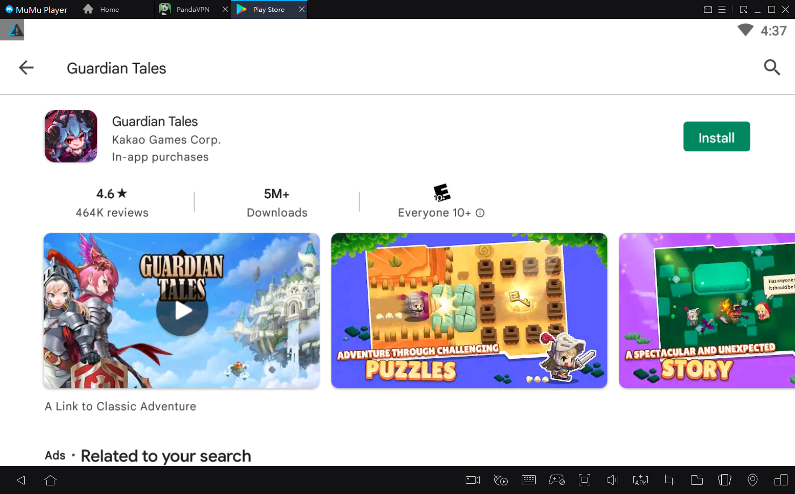
Task: Install Guardian Tales
Action: (716, 137)
